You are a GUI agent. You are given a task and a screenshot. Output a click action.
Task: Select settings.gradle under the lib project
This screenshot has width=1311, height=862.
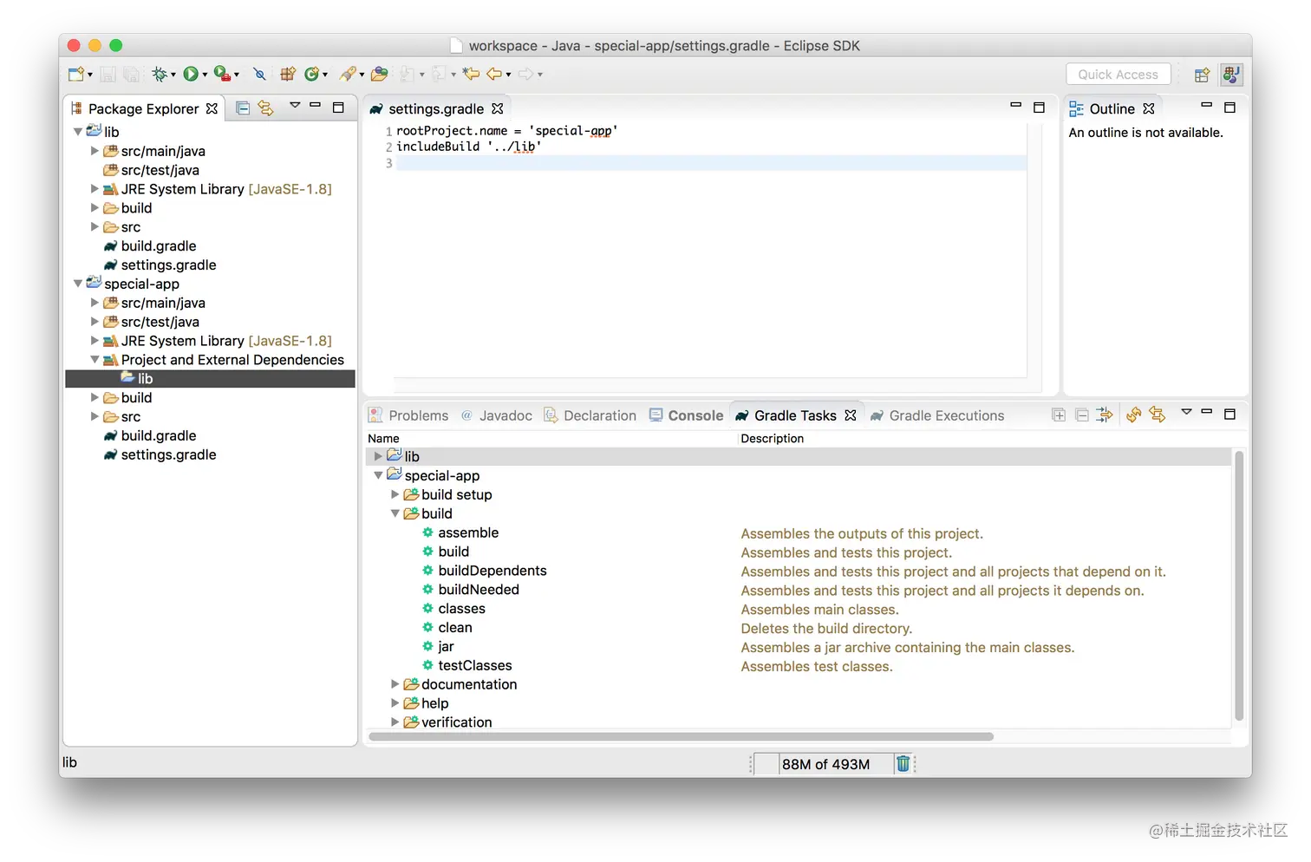coord(168,264)
